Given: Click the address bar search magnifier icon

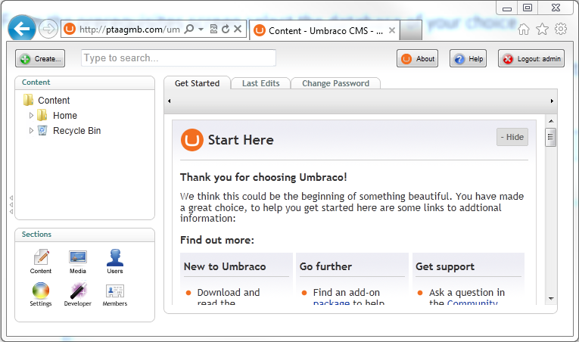Looking at the screenshot, I should [x=189, y=29].
